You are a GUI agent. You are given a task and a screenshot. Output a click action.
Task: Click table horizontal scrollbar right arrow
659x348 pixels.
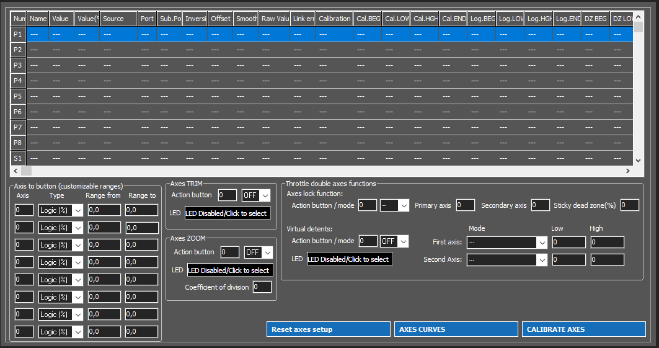(x=628, y=171)
